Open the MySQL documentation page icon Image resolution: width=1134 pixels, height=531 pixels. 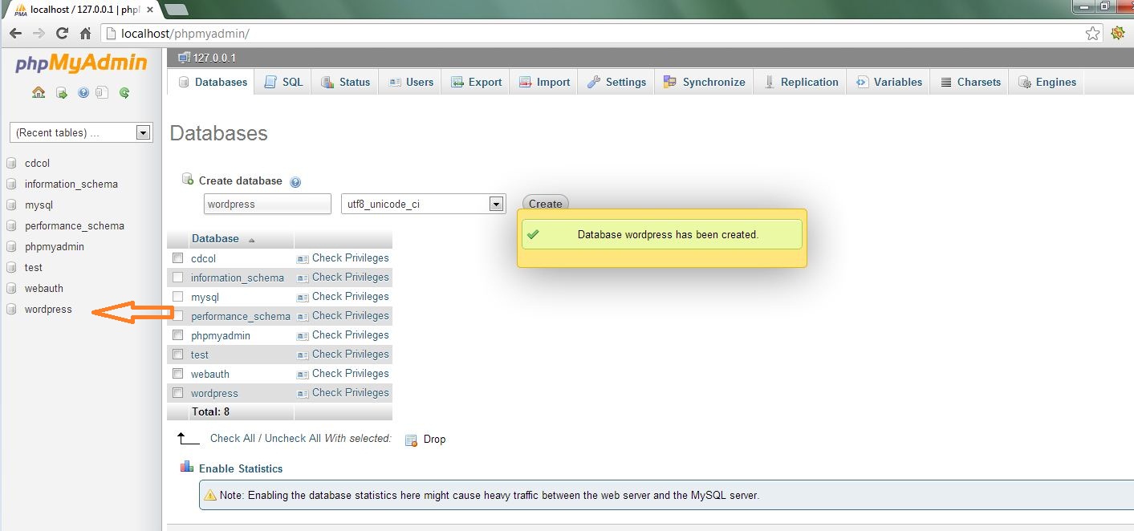coord(101,92)
